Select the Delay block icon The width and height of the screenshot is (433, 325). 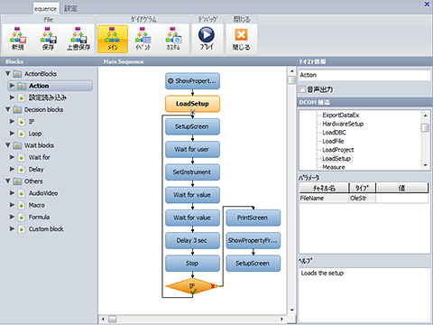pyautogui.click(x=22, y=170)
